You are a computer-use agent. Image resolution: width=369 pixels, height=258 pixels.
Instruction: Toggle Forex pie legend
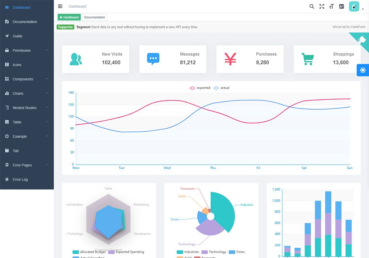(x=237, y=252)
